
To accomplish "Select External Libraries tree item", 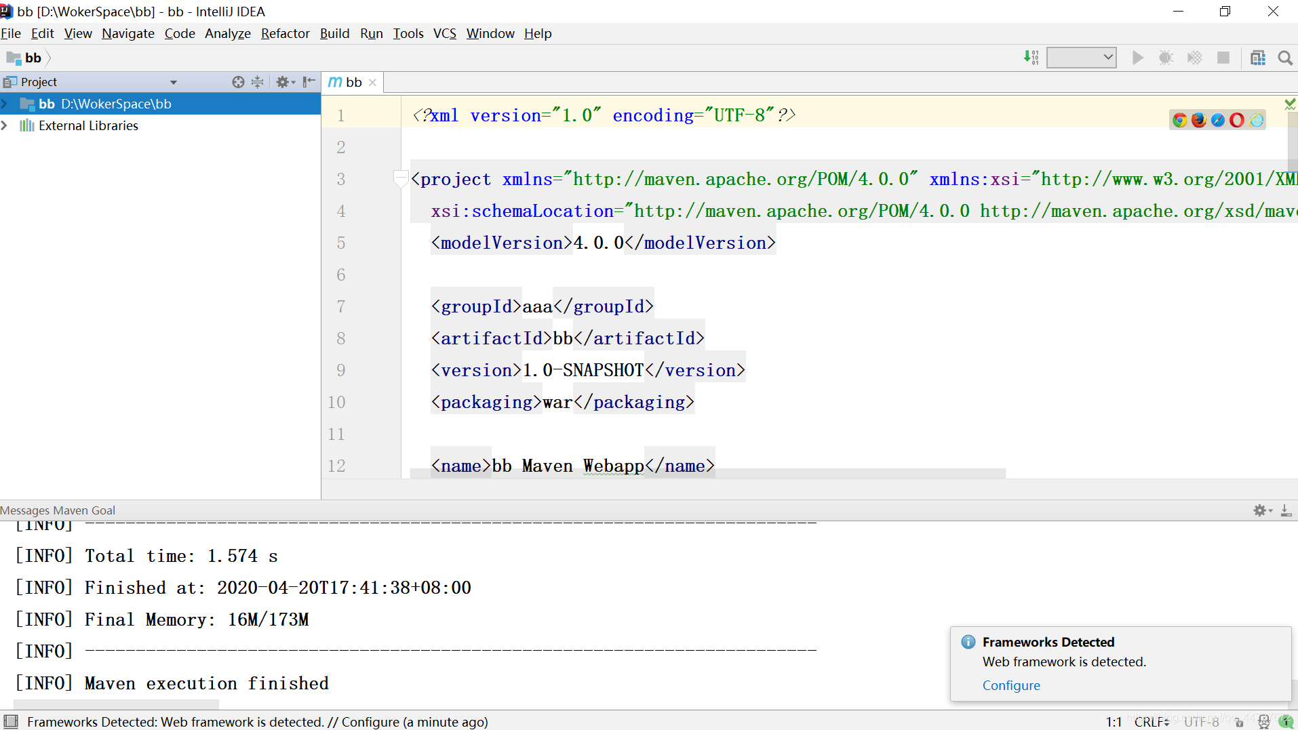I will (x=88, y=125).
